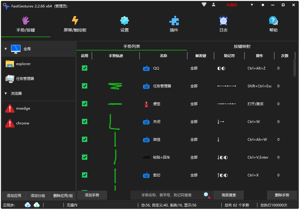
Task: Click the 添加手势 button
Action: [x=92, y=195]
